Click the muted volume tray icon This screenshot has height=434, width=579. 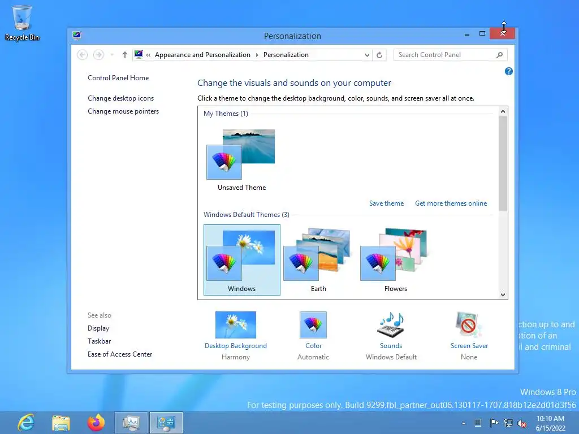tap(522, 423)
